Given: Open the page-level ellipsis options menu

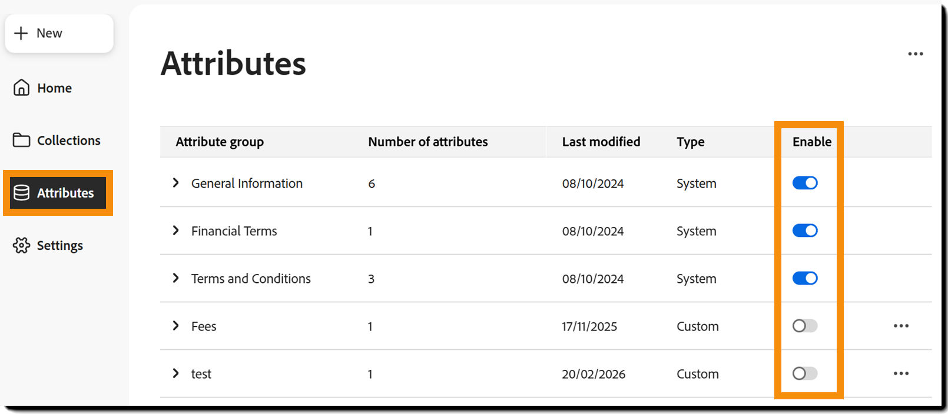Looking at the screenshot, I should click(x=916, y=54).
